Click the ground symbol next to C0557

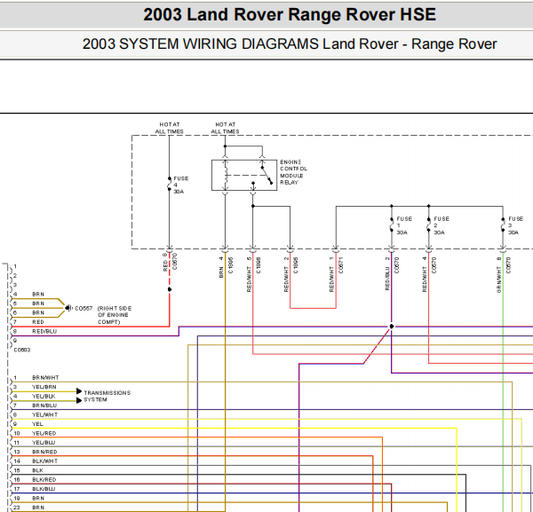(x=68, y=308)
